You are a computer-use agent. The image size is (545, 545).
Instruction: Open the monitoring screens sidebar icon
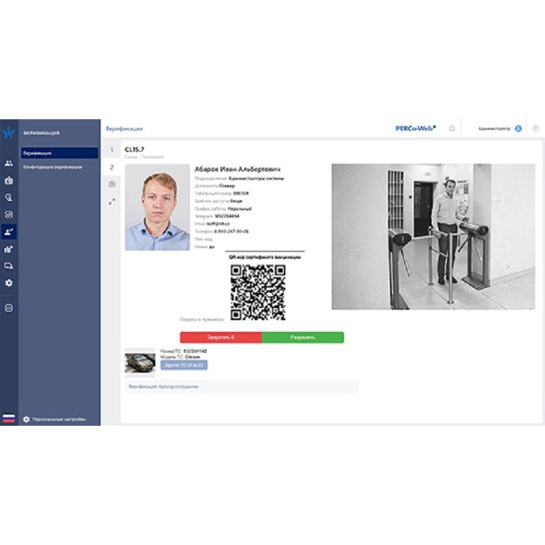pos(9,266)
